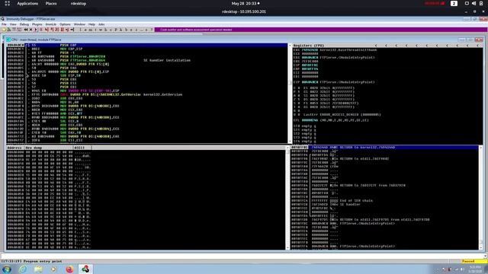This screenshot has width=488, height=274.
Task: Click the purple job advertisement banner
Action: point(320,30)
